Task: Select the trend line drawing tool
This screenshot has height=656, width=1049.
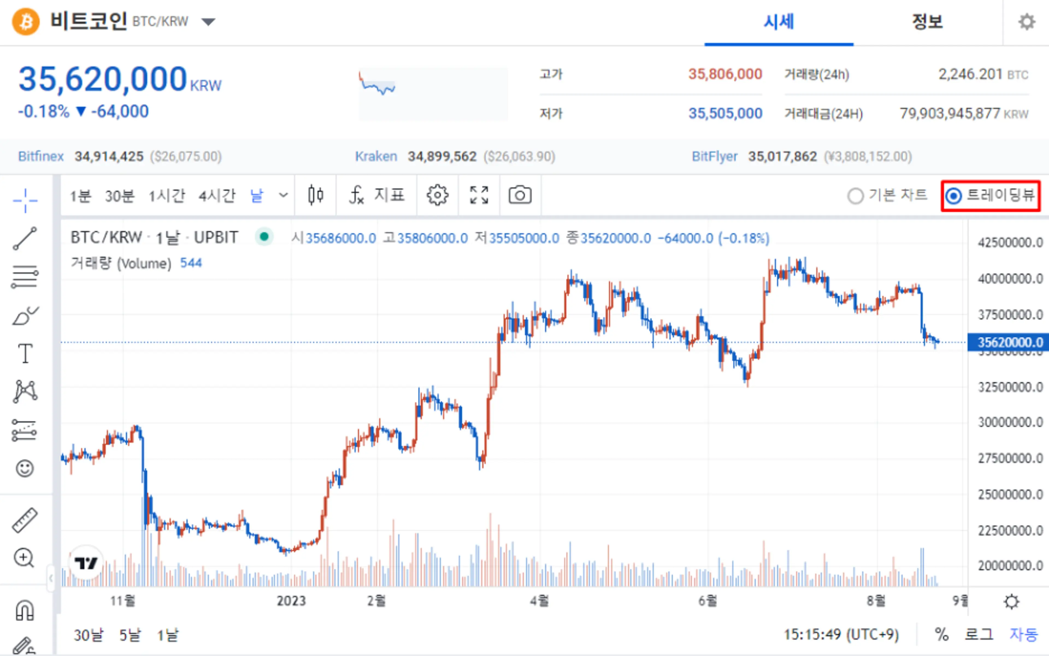Action: [25, 238]
